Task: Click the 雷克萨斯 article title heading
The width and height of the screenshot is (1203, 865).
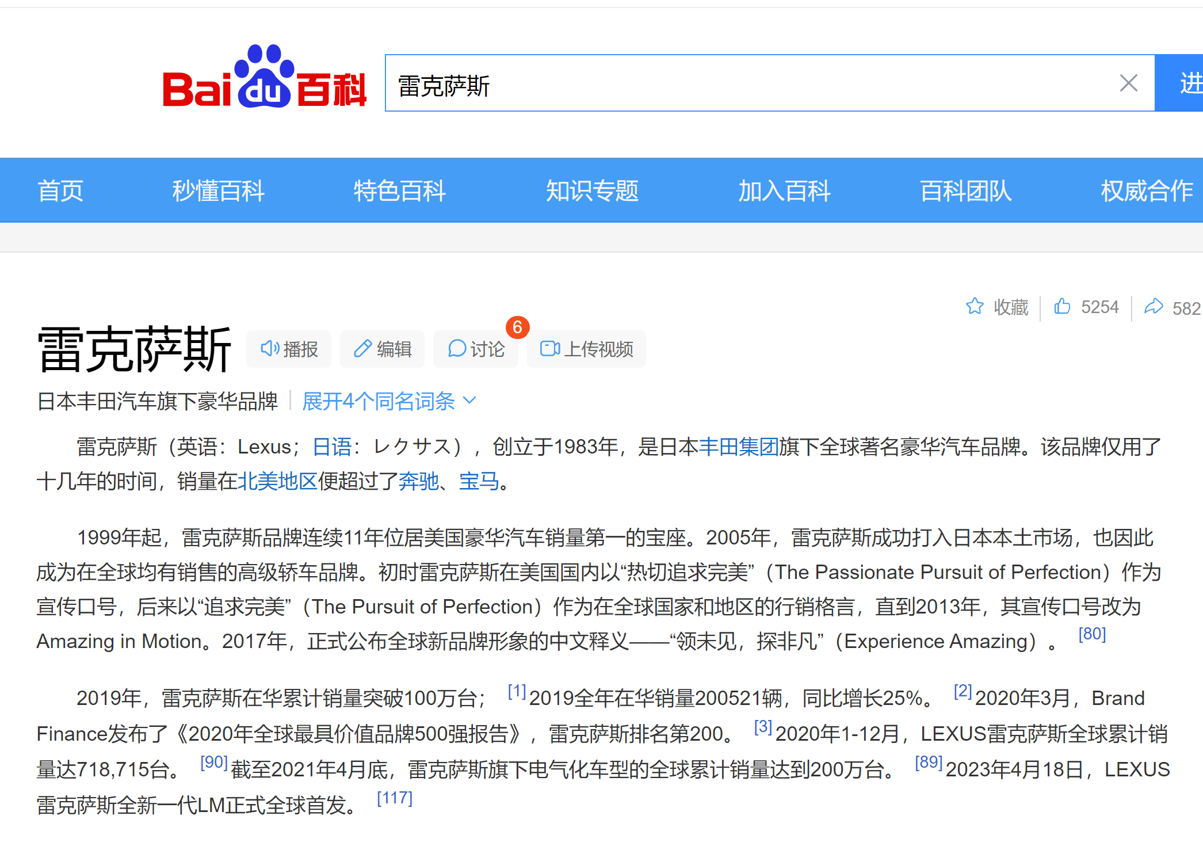Action: [134, 349]
